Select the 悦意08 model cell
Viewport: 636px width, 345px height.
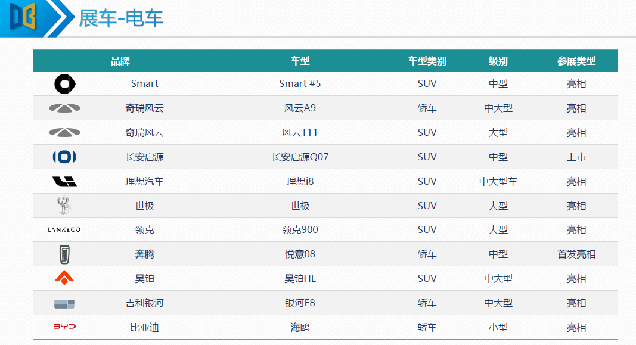coord(300,254)
